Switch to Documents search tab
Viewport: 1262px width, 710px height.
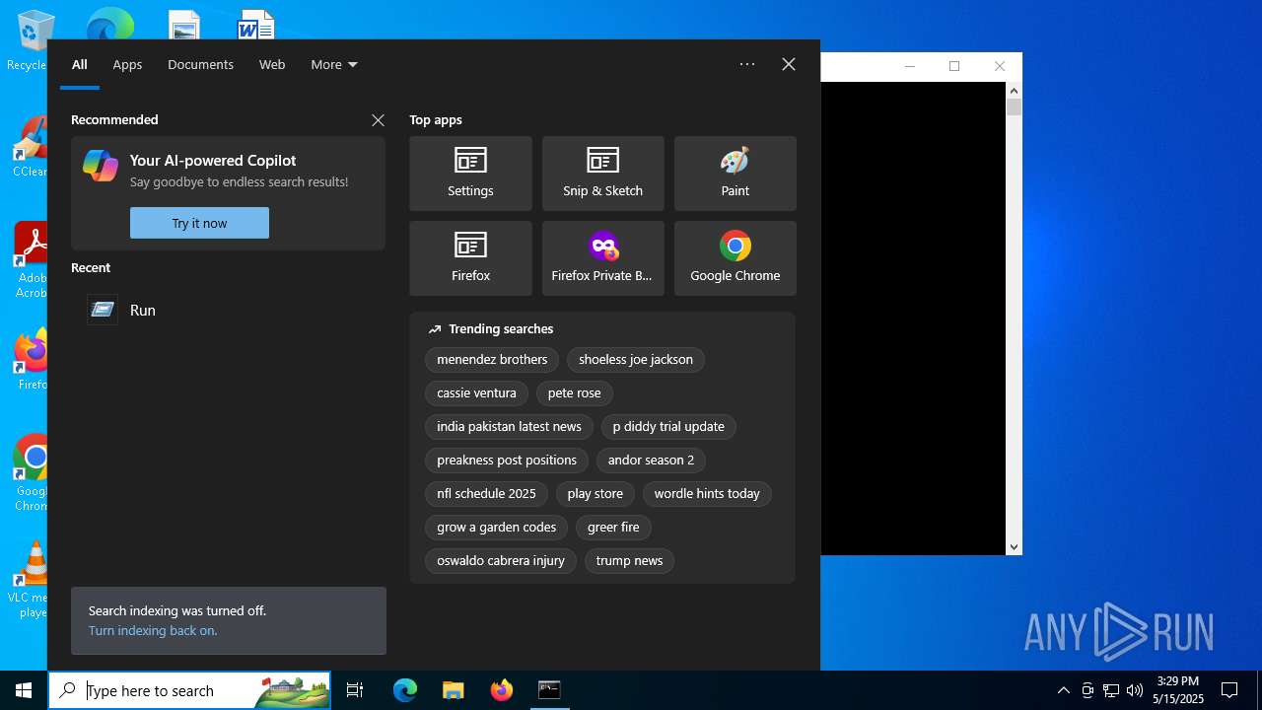coord(200,64)
